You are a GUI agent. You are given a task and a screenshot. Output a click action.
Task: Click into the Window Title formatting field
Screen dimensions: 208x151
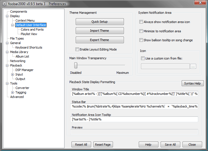(x=135, y=94)
